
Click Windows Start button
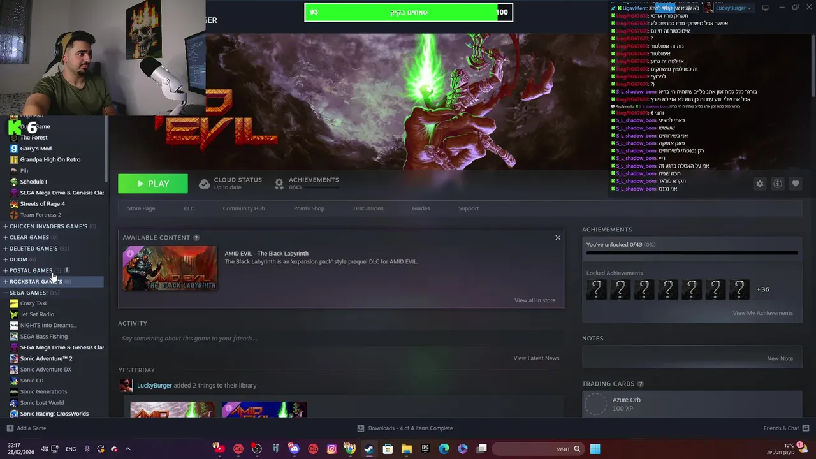click(595, 449)
